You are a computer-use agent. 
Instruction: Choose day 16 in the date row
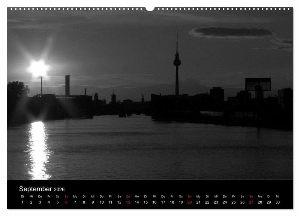click(154, 202)
